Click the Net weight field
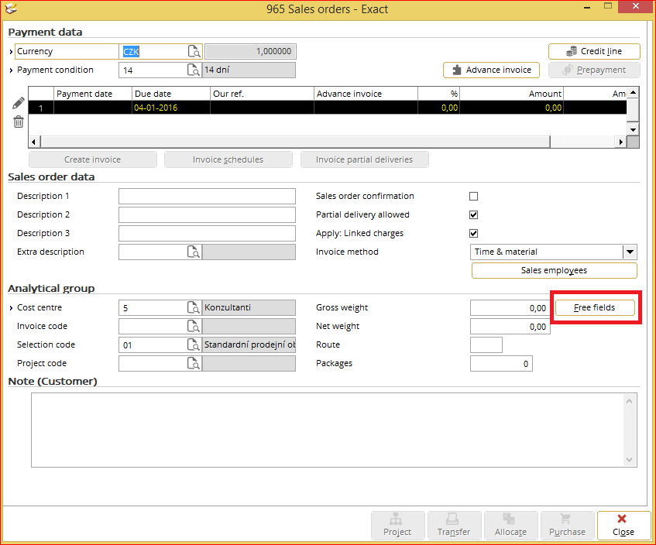 [x=510, y=326]
